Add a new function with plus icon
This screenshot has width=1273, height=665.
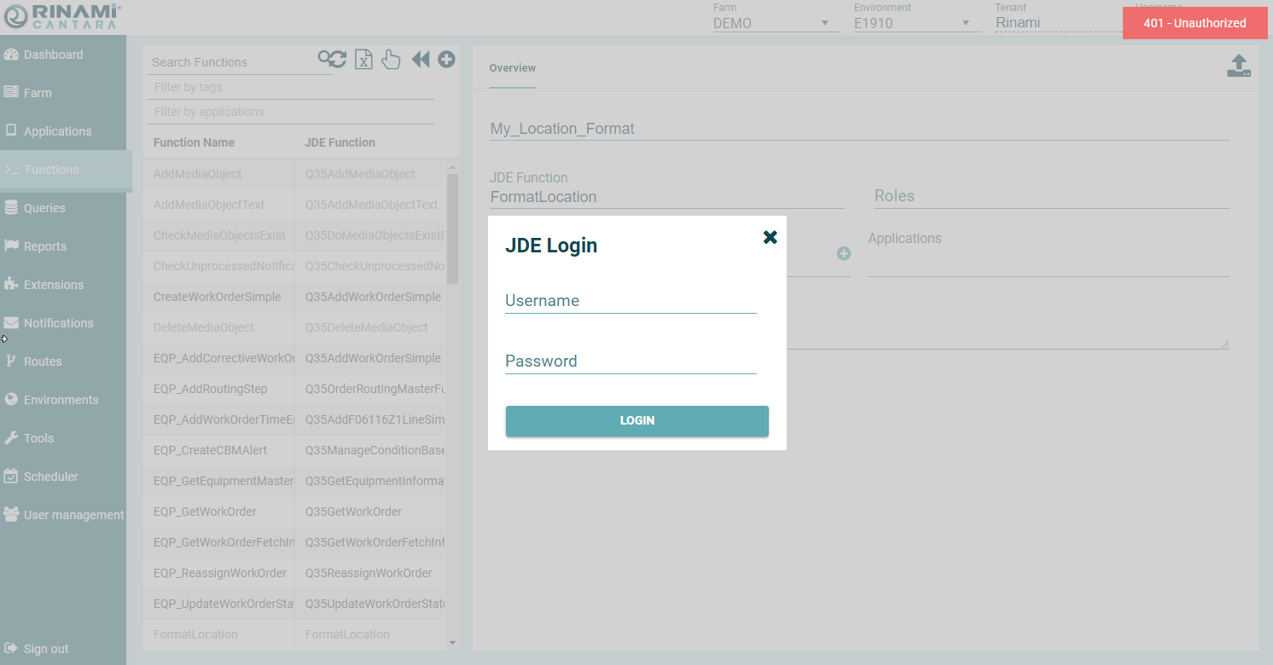[446, 59]
